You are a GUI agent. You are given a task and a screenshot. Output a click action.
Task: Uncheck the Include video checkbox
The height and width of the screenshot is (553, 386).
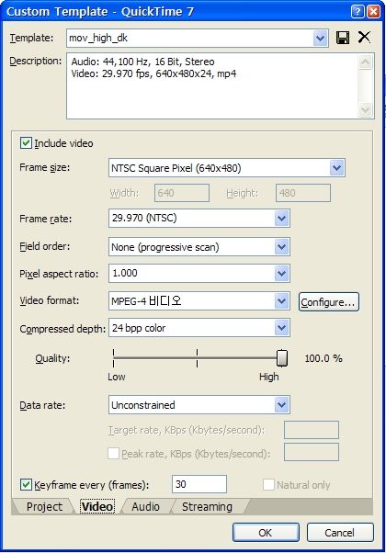pyautogui.click(x=26, y=143)
